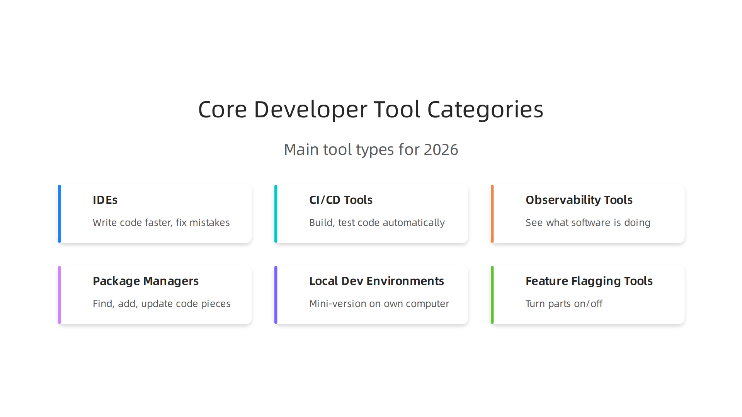Select the "Package Managers" heading
The image size is (742, 417).
tap(146, 281)
